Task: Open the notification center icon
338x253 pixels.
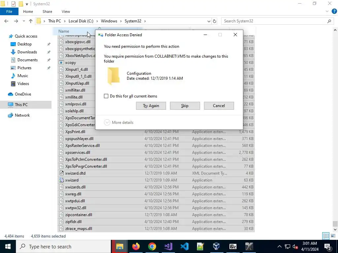Action: [x=328, y=246]
